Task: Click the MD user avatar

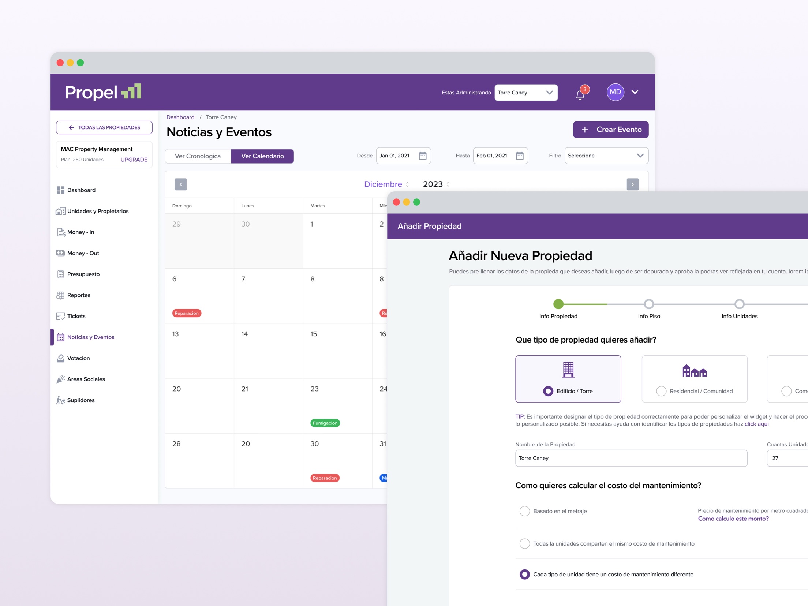Action: click(615, 92)
